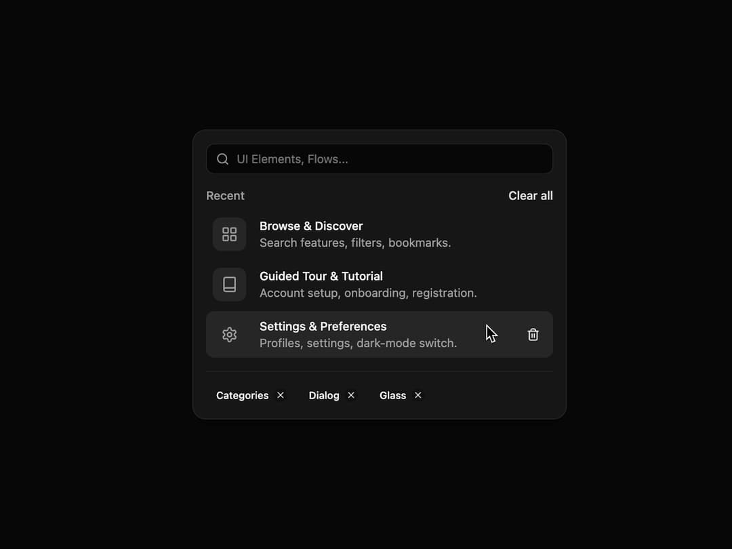Remove the Categories tag
The height and width of the screenshot is (549, 732).
coord(281,395)
